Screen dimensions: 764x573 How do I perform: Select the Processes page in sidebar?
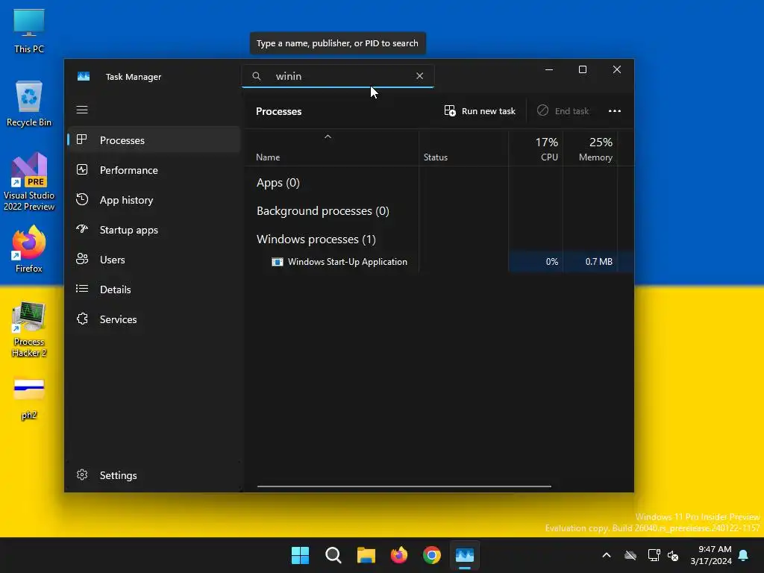point(154,140)
